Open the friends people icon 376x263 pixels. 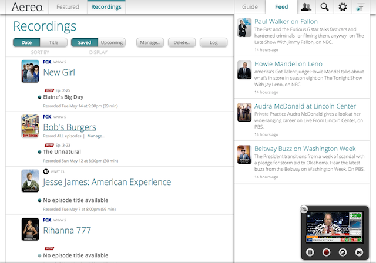tap(306, 6)
